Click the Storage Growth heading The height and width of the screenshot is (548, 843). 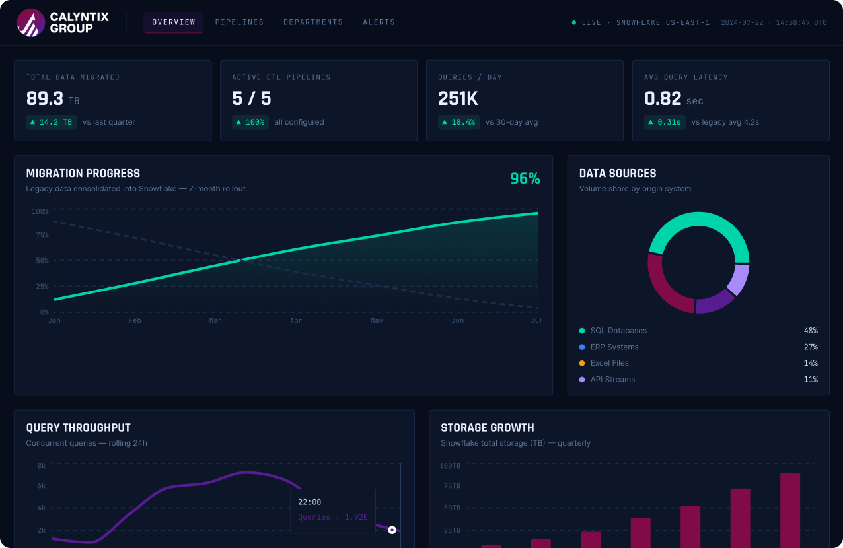point(488,428)
